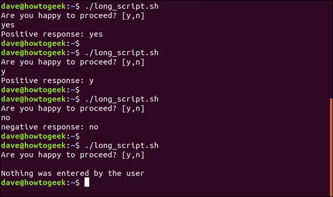Click the empty prompt after 'Positive response: yes'
The height and width of the screenshot is (197, 333).
pyautogui.click(x=40, y=43)
